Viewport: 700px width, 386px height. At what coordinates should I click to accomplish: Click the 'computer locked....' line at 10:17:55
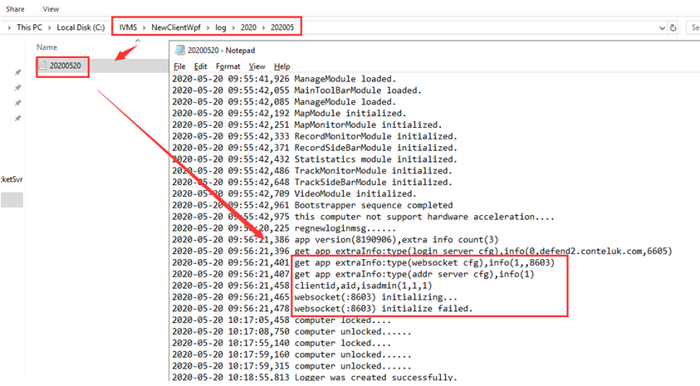(x=281, y=343)
